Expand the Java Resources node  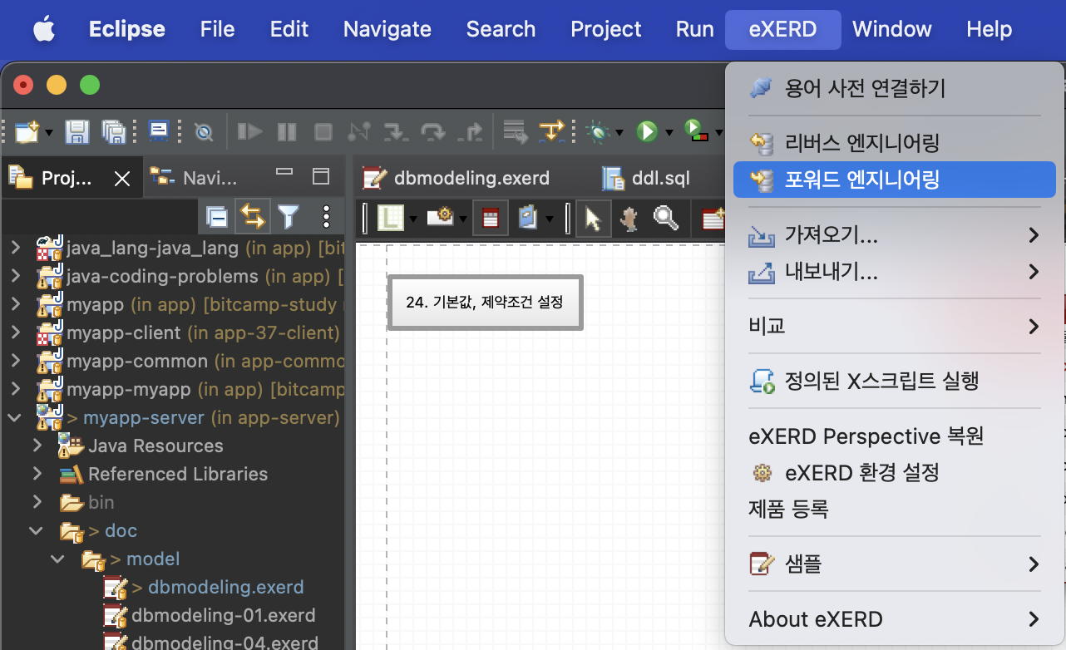pyautogui.click(x=37, y=446)
